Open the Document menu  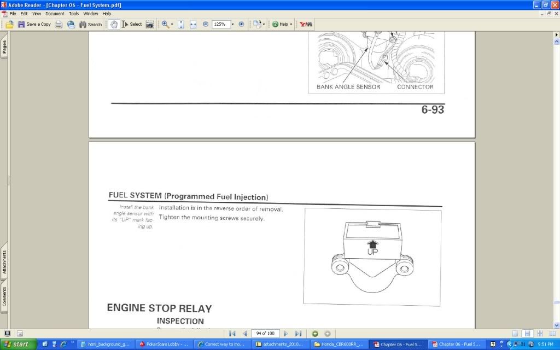click(55, 14)
